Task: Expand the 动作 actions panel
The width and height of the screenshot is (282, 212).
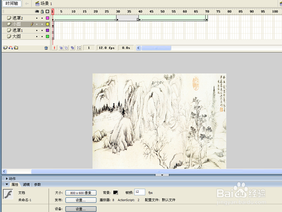Action: click(7, 179)
